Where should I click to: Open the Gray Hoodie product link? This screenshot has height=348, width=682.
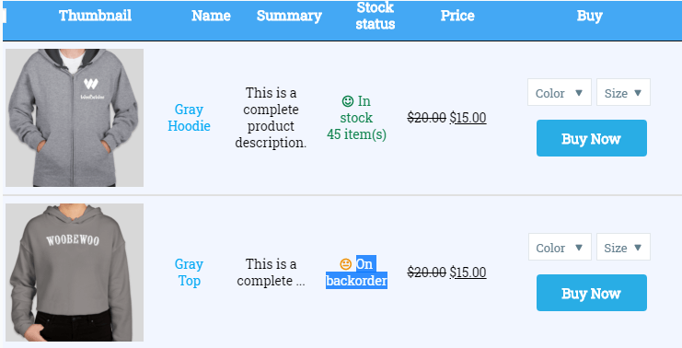(190, 118)
